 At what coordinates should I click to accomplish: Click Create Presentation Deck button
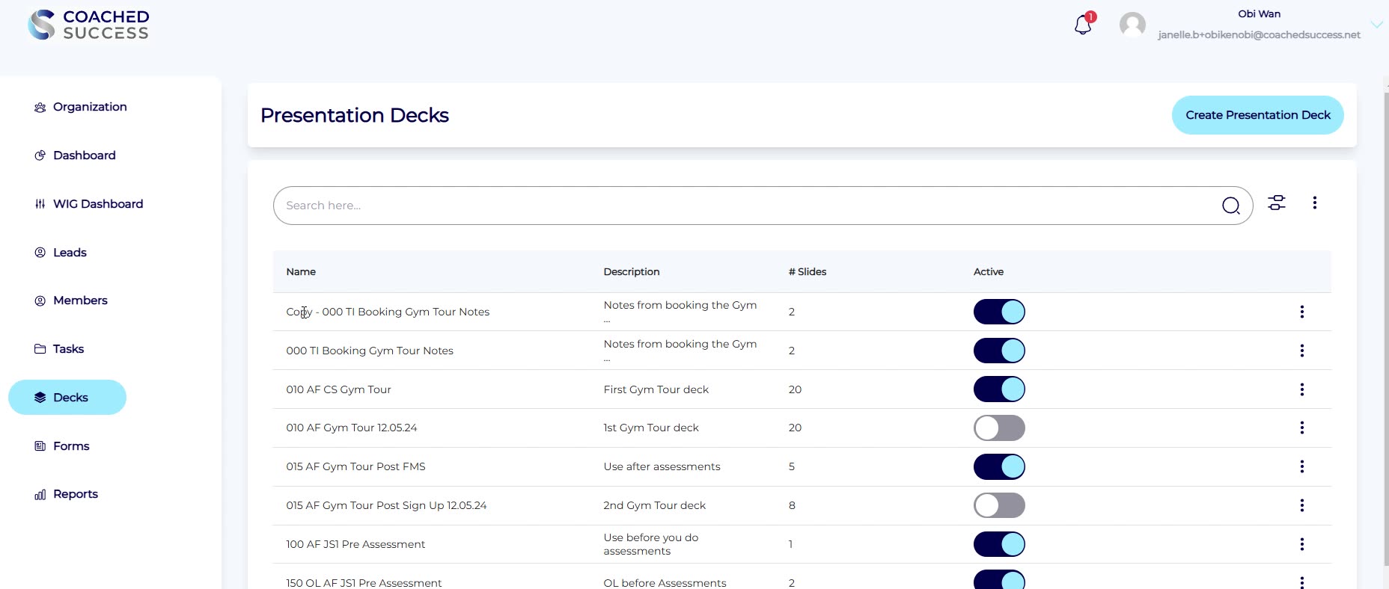pos(1257,115)
